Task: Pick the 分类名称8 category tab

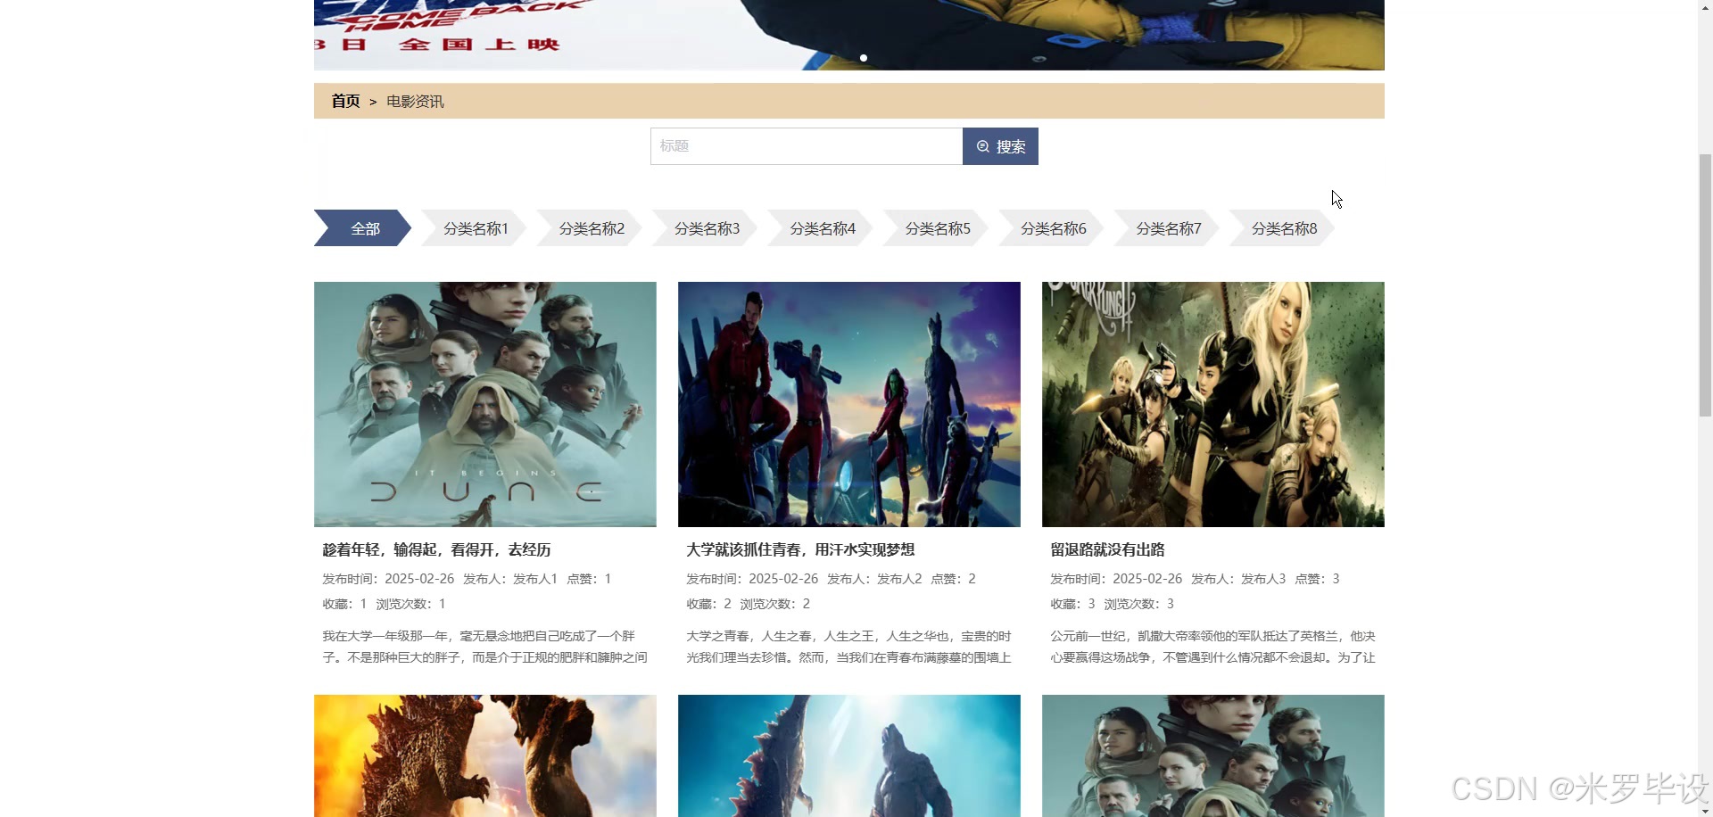Action: click(x=1282, y=228)
